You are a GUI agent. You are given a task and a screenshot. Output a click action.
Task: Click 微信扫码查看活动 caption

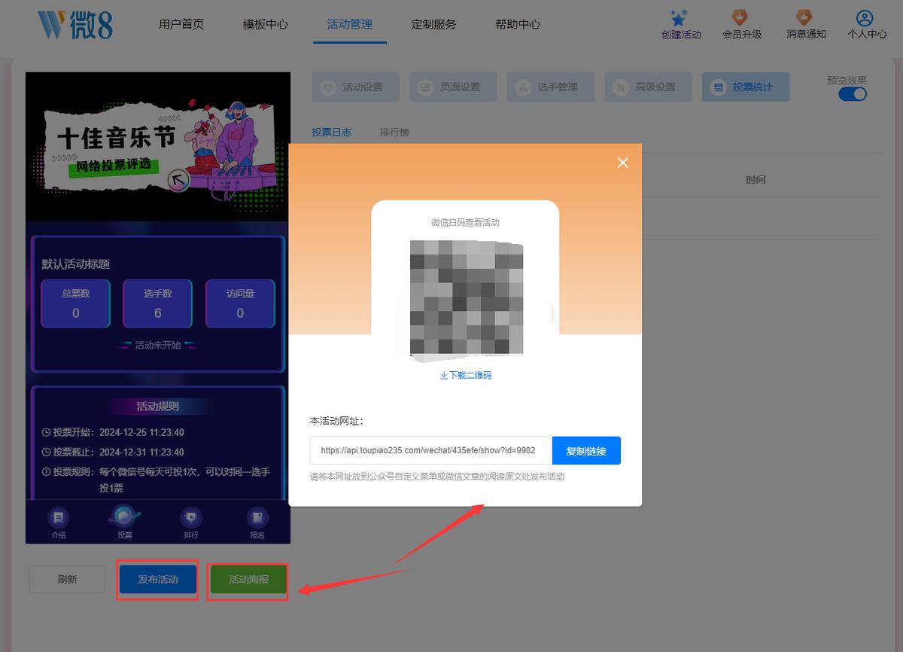coord(465,223)
